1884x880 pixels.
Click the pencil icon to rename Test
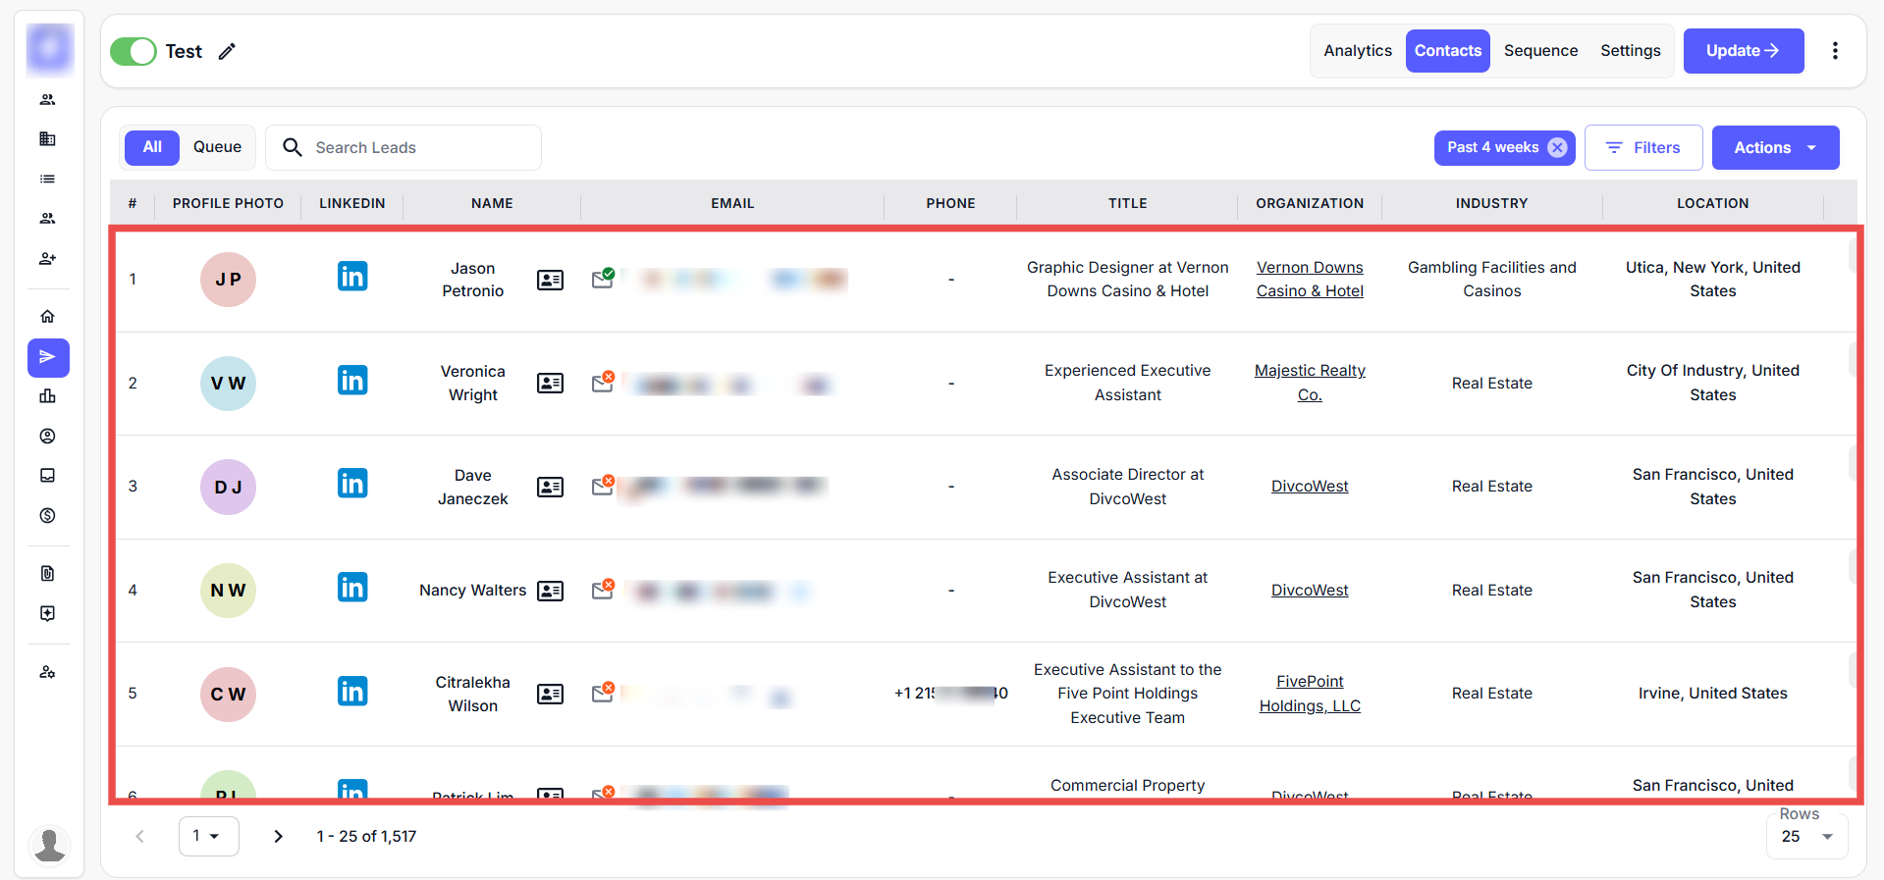(x=227, y=52)
